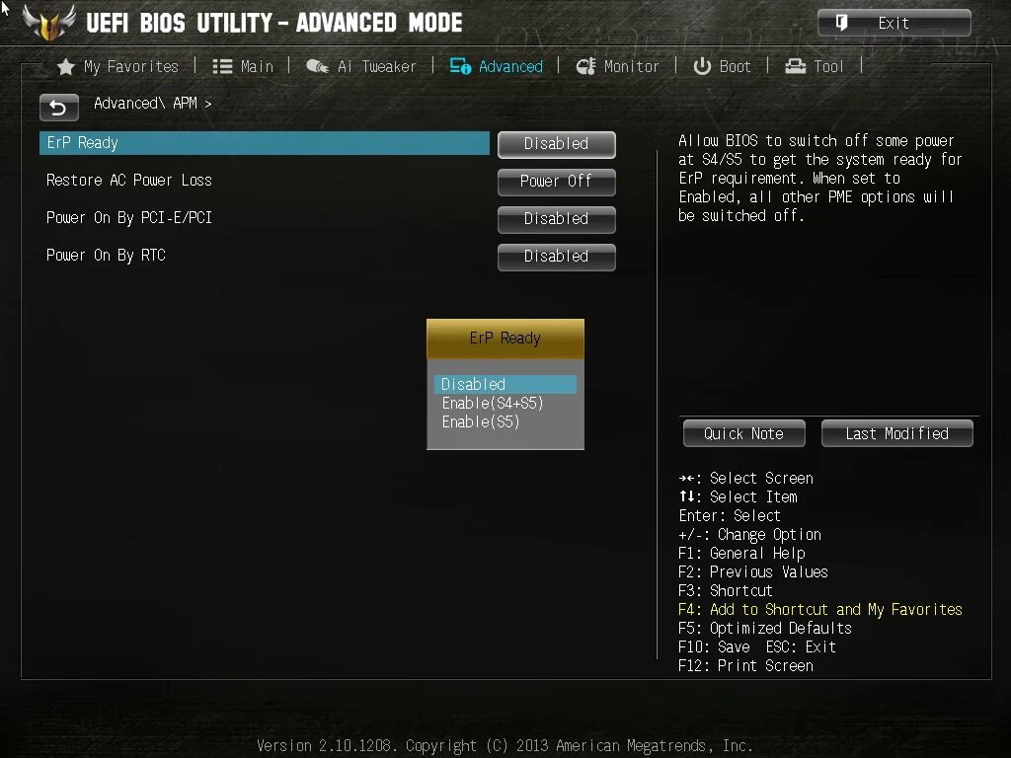Click the Advanced tab monitor icon
1011x758 pixels.
click(460, 66)
